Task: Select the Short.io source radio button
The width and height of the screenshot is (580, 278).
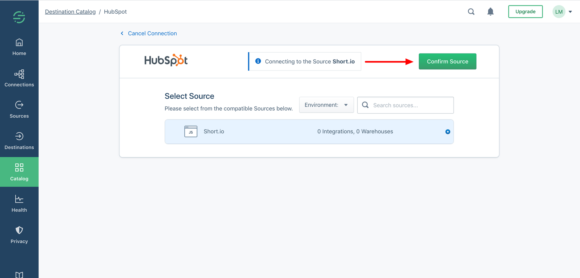Action: 448,132
